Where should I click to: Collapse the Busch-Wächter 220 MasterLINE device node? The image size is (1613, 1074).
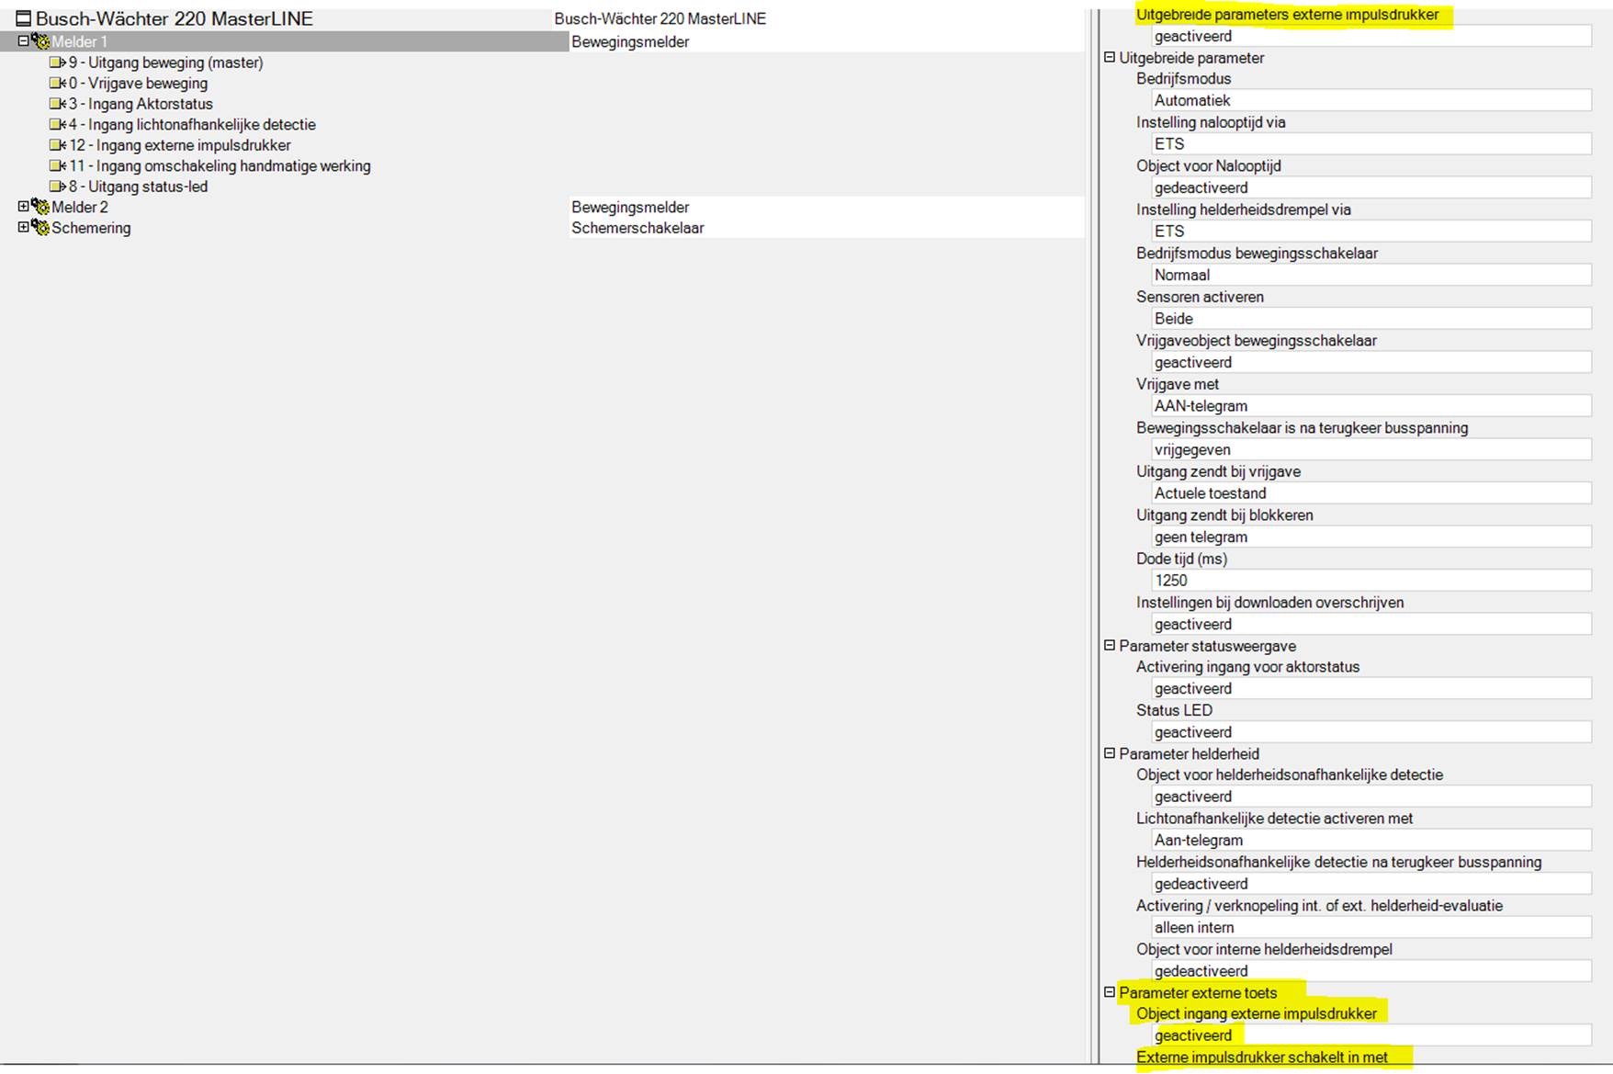pyautogui.click(x=24, y=18)
